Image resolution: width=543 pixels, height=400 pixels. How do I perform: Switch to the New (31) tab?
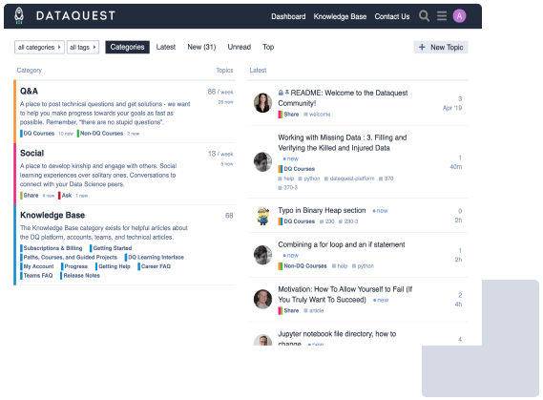pos(201,47)
